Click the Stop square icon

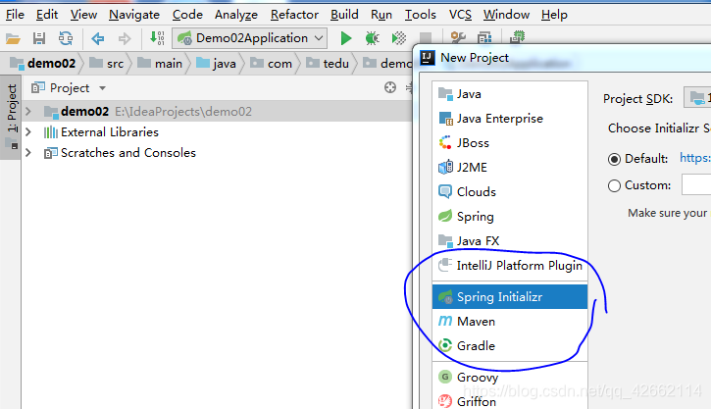point(426,38)
